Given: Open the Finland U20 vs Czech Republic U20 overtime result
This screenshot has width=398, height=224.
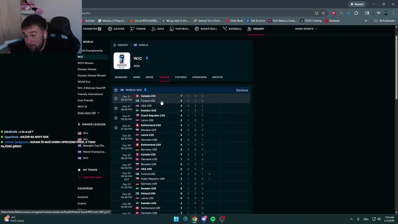Looking at the screenshot, I should click(x=181, y=176).
